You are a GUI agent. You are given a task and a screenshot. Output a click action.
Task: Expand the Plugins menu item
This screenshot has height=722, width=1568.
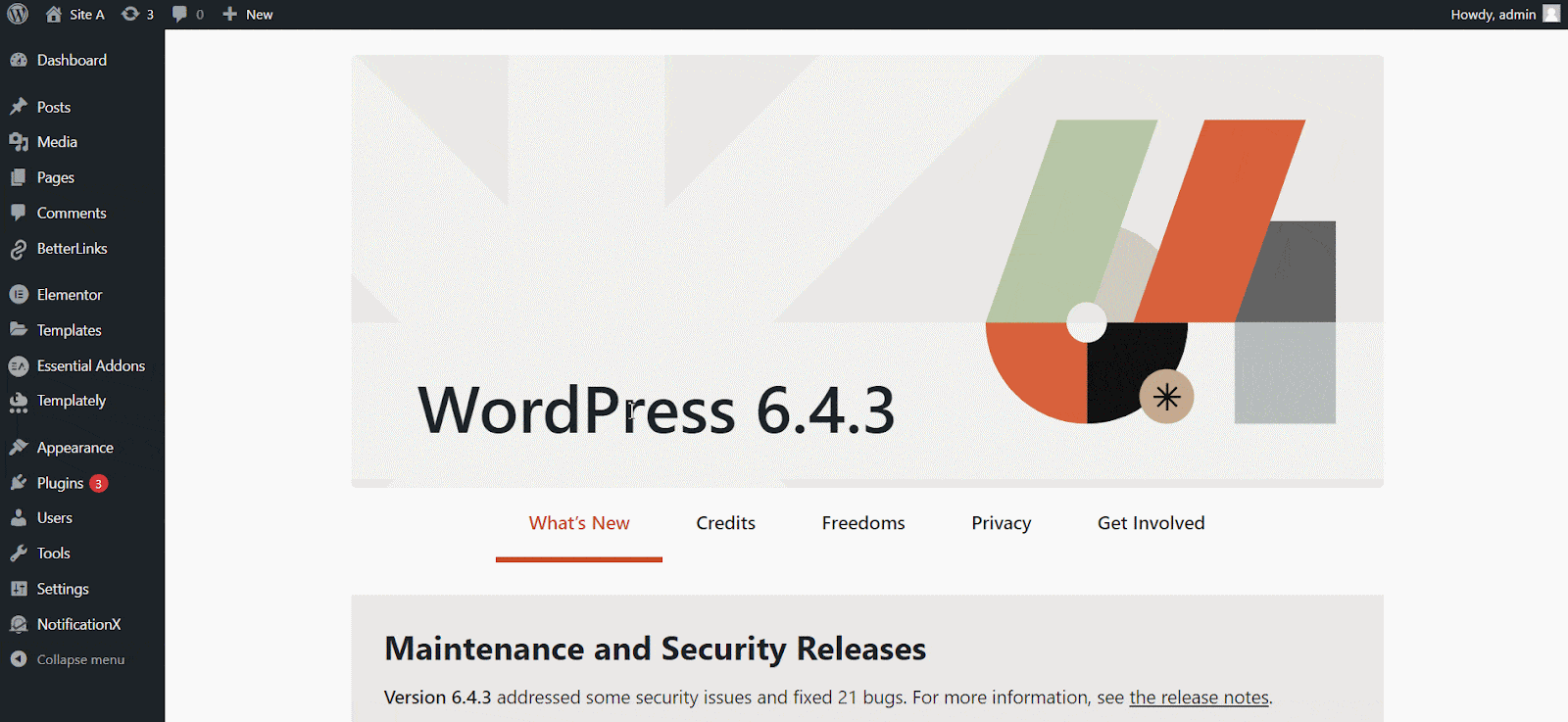[60, 483]
